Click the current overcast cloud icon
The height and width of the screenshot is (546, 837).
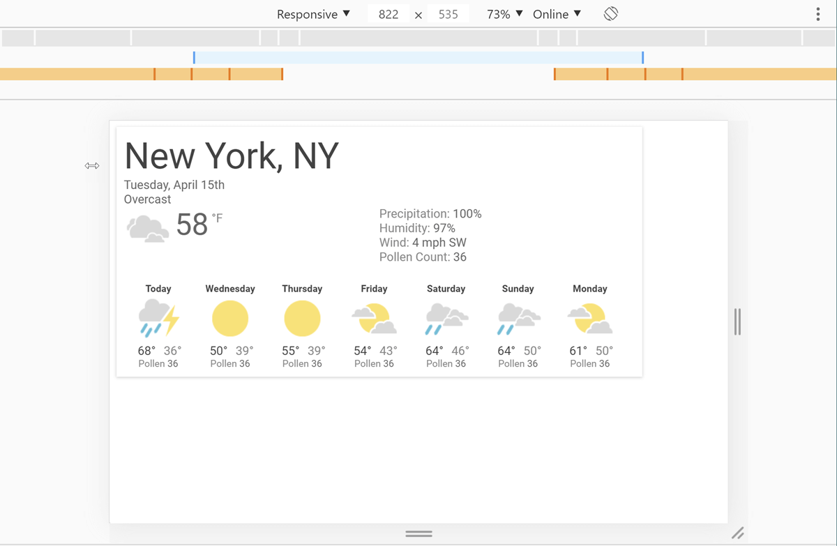(147, 228)
